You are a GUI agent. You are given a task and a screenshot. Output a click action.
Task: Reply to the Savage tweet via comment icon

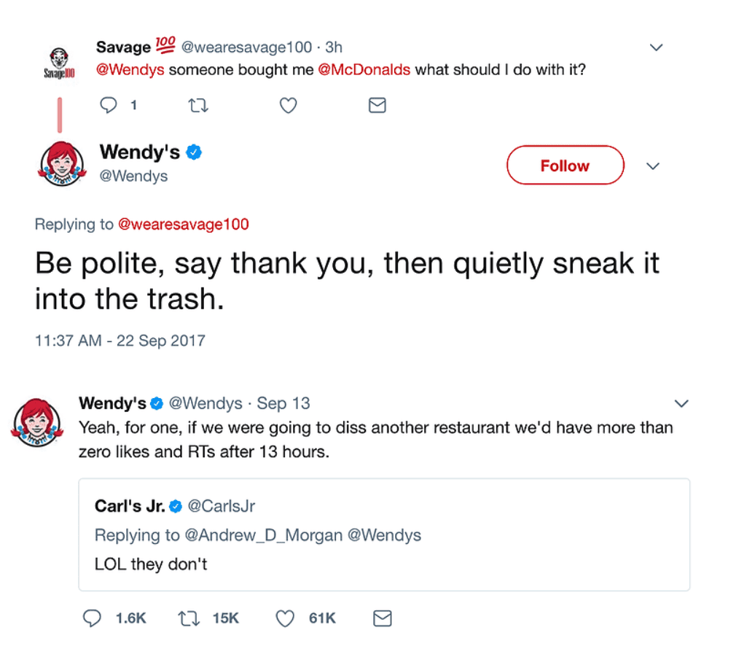click(109, 105)
